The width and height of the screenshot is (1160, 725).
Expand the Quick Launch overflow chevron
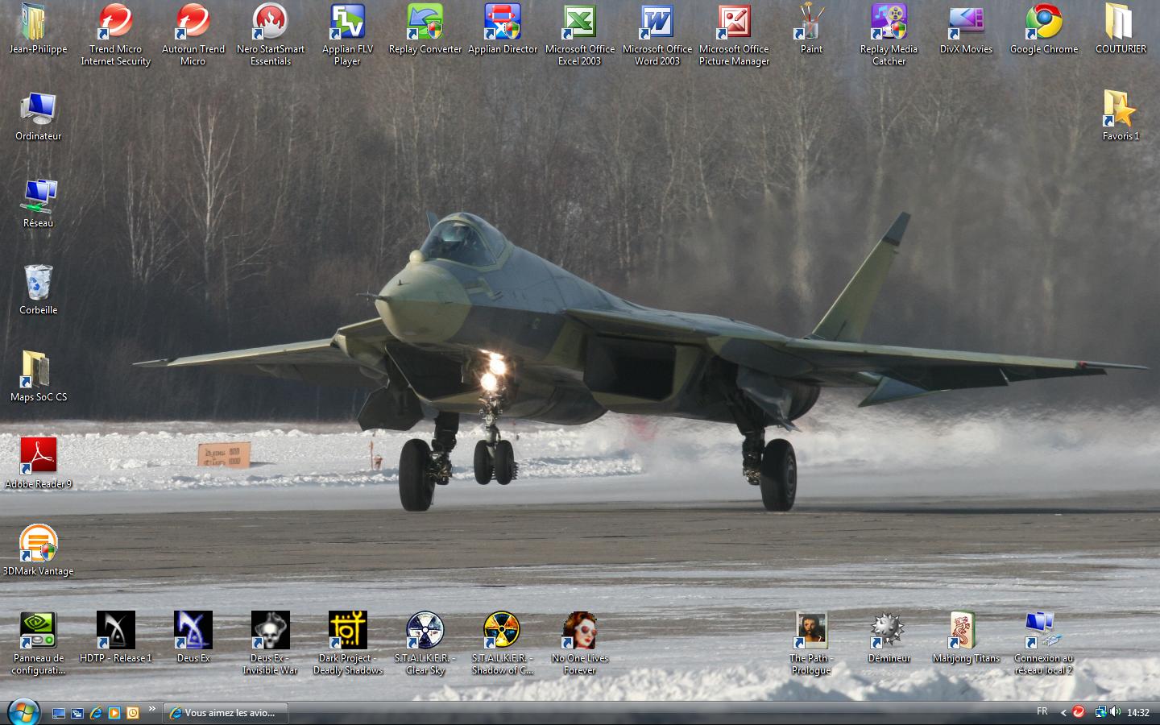152,710
